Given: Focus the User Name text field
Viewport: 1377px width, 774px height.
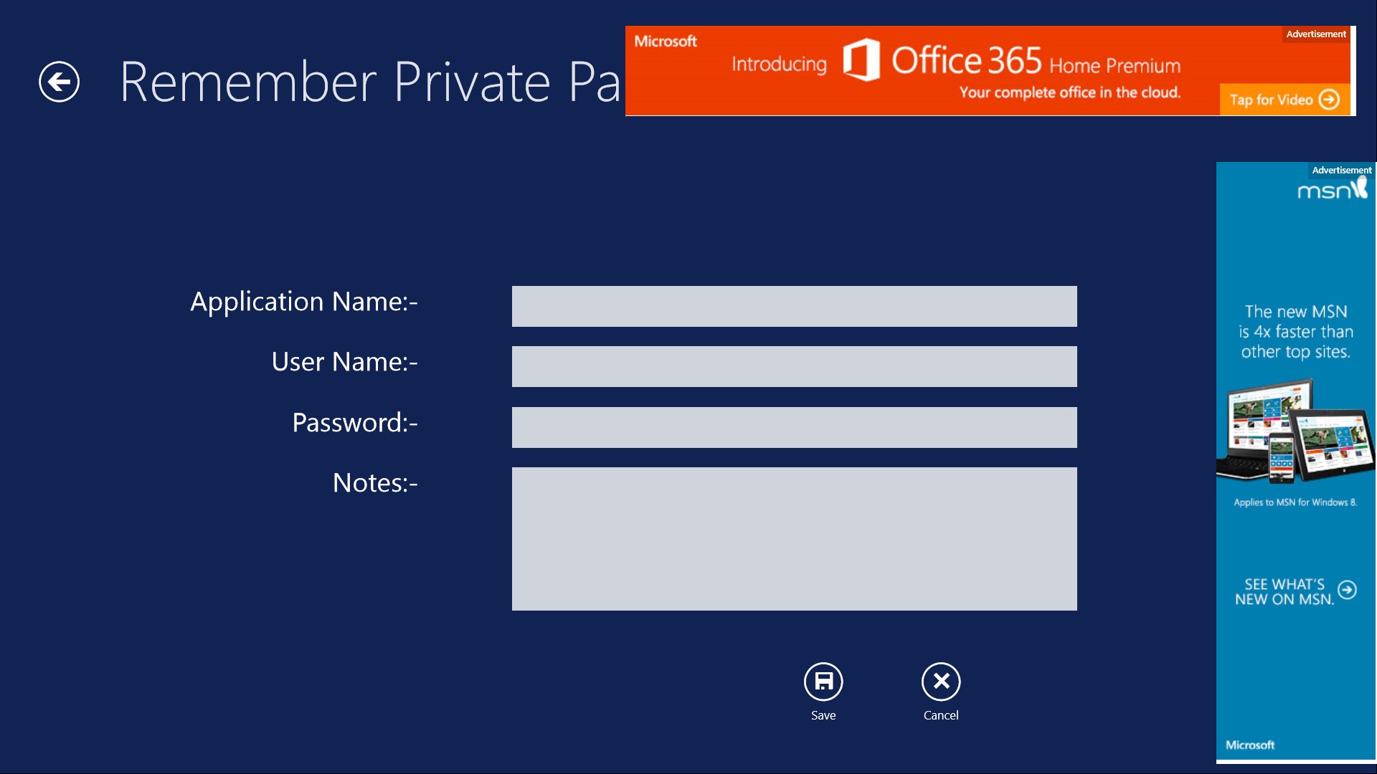Looking at the screenshot, I should click(x=794, y=367).
